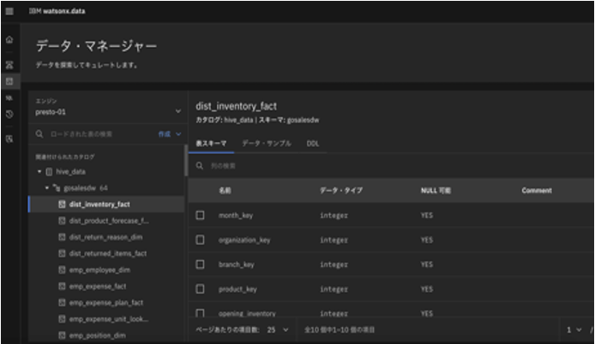The height and width of the screenshot is (344, 595).
Task: Open Infrastructure manager sidebar icon
Action: pyautogui.click(x=9, y=65)
